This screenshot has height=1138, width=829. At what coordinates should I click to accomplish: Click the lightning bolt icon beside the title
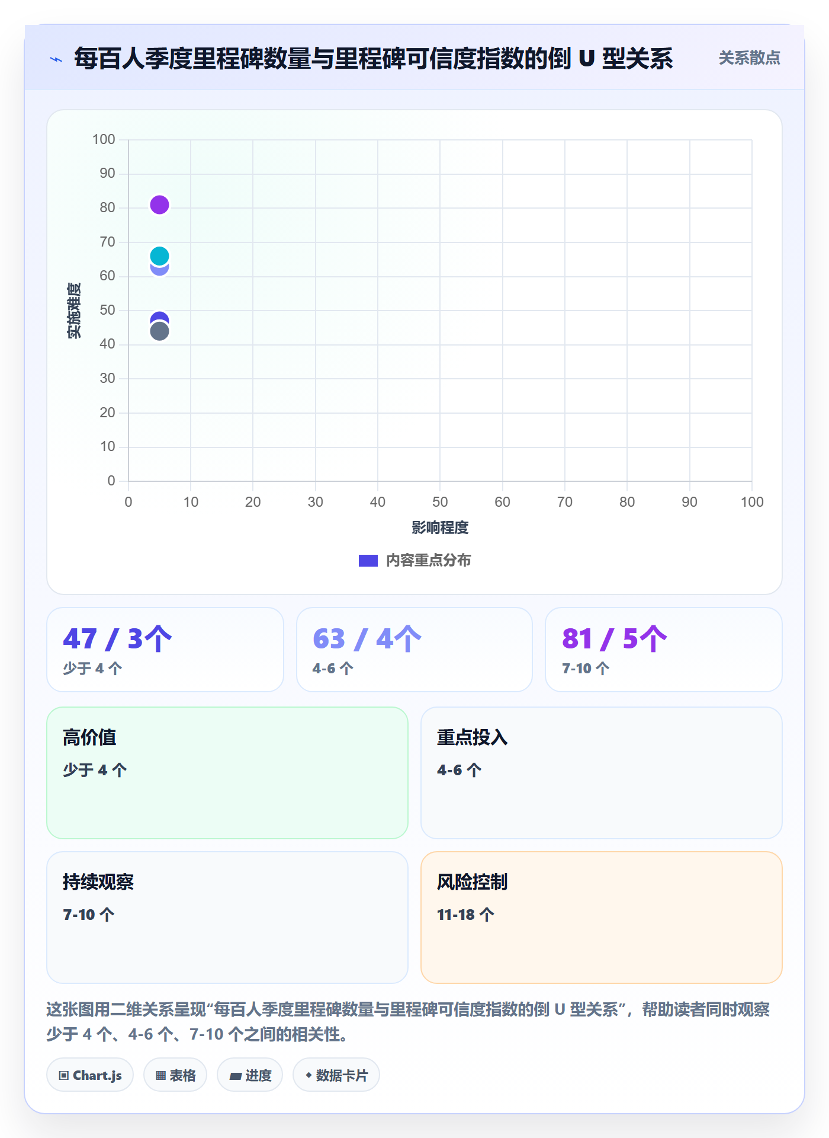pos(56,59)
